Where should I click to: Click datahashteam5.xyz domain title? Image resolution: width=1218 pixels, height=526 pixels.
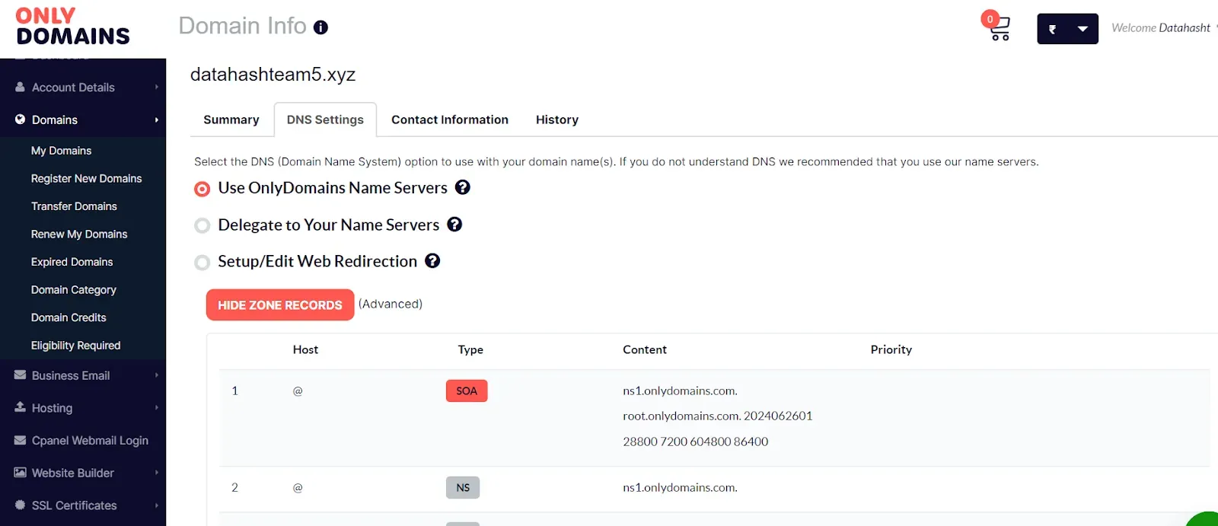(273, 75)
